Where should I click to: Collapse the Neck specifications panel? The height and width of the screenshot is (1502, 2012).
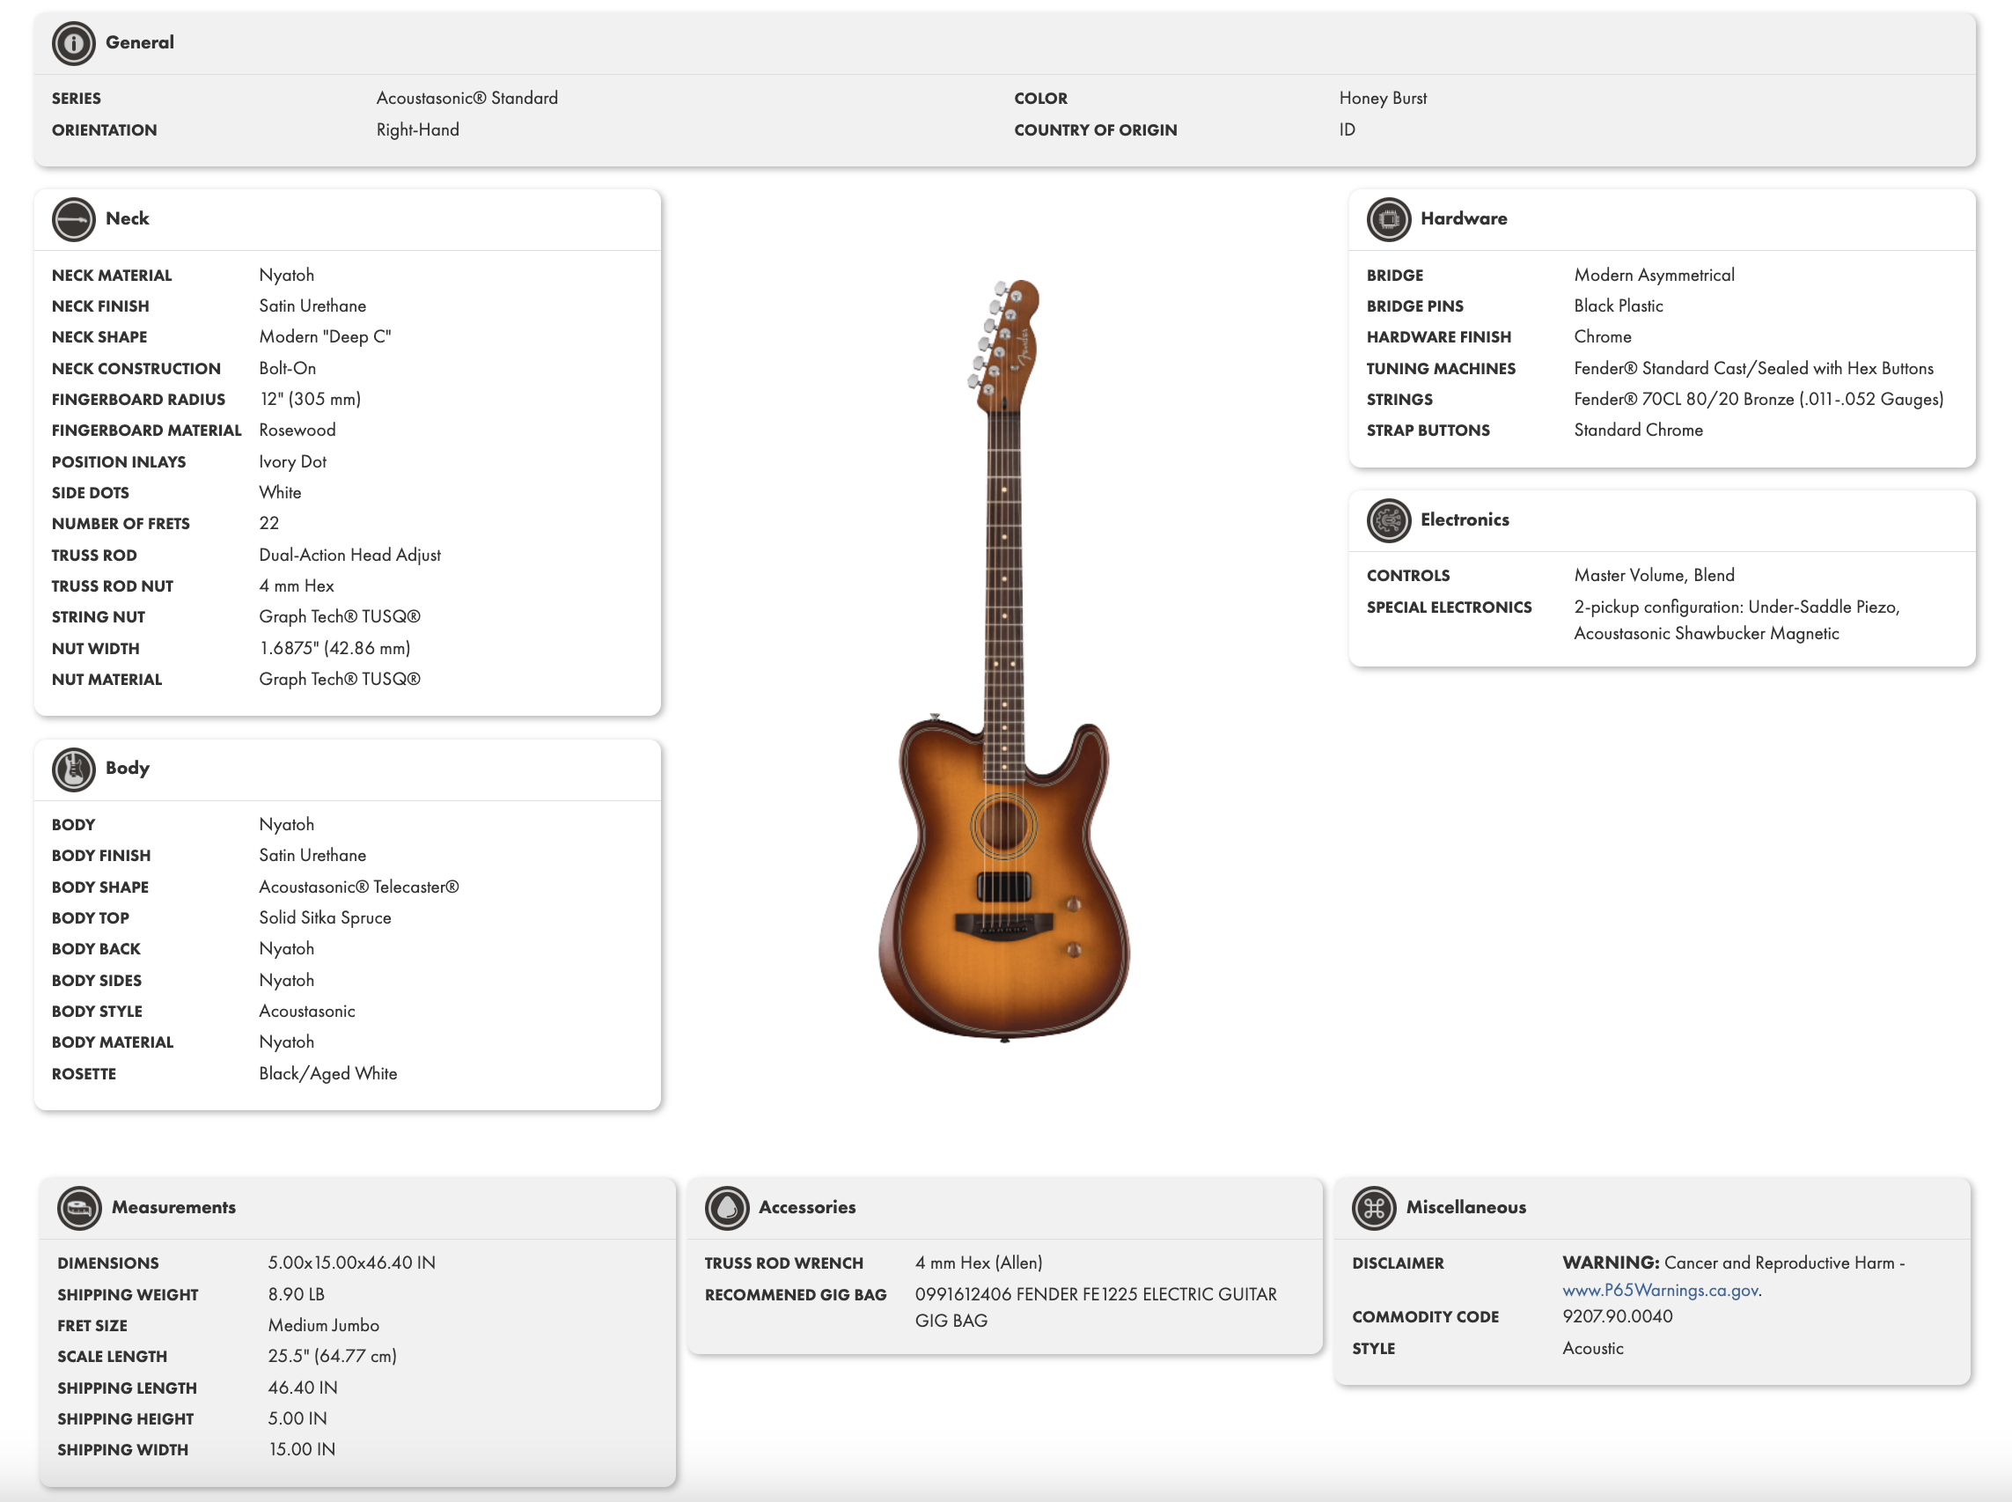(x=129, y=218)
